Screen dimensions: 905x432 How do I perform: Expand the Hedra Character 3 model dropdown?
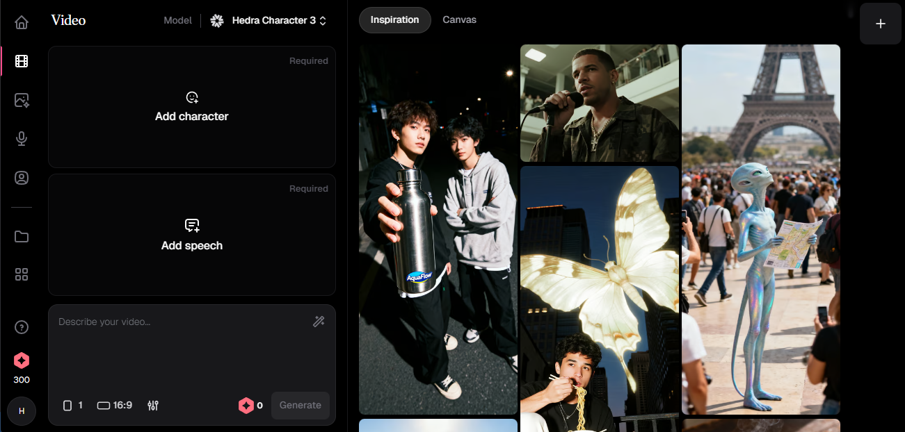[269, 21]
